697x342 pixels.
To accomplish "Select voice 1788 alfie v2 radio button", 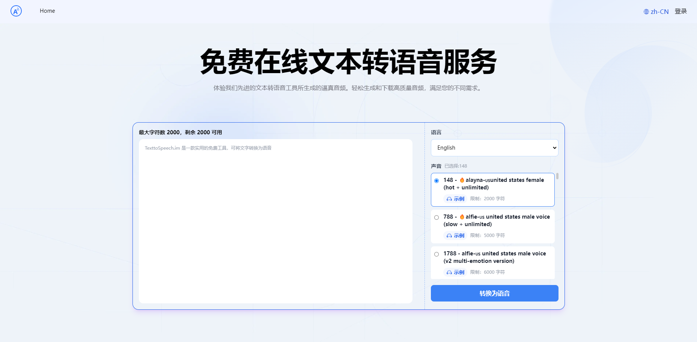I will [x=437, y=254].
